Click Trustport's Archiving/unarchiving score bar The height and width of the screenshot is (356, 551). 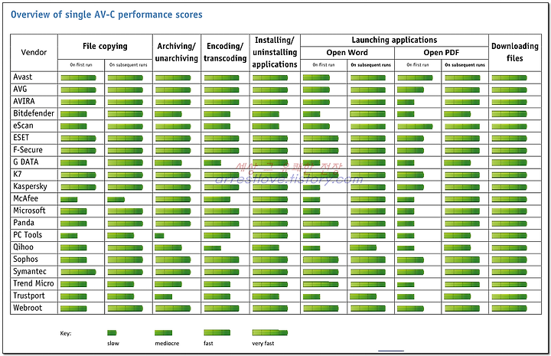164,296
